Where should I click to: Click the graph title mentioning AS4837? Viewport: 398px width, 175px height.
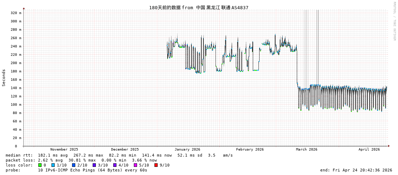pyautogui.click(x=198, y=7)
